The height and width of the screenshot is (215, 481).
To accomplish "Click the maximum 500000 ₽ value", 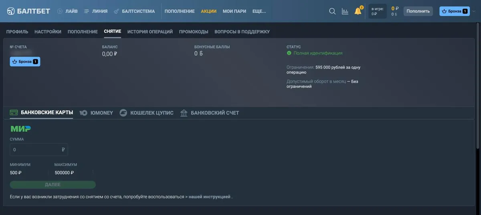I will (65, 173).
